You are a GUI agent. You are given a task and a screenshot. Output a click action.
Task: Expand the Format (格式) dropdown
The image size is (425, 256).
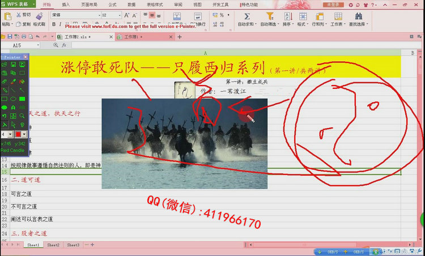[307, 24]
